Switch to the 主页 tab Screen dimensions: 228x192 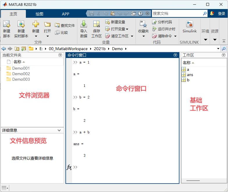(x=13, y=14)
